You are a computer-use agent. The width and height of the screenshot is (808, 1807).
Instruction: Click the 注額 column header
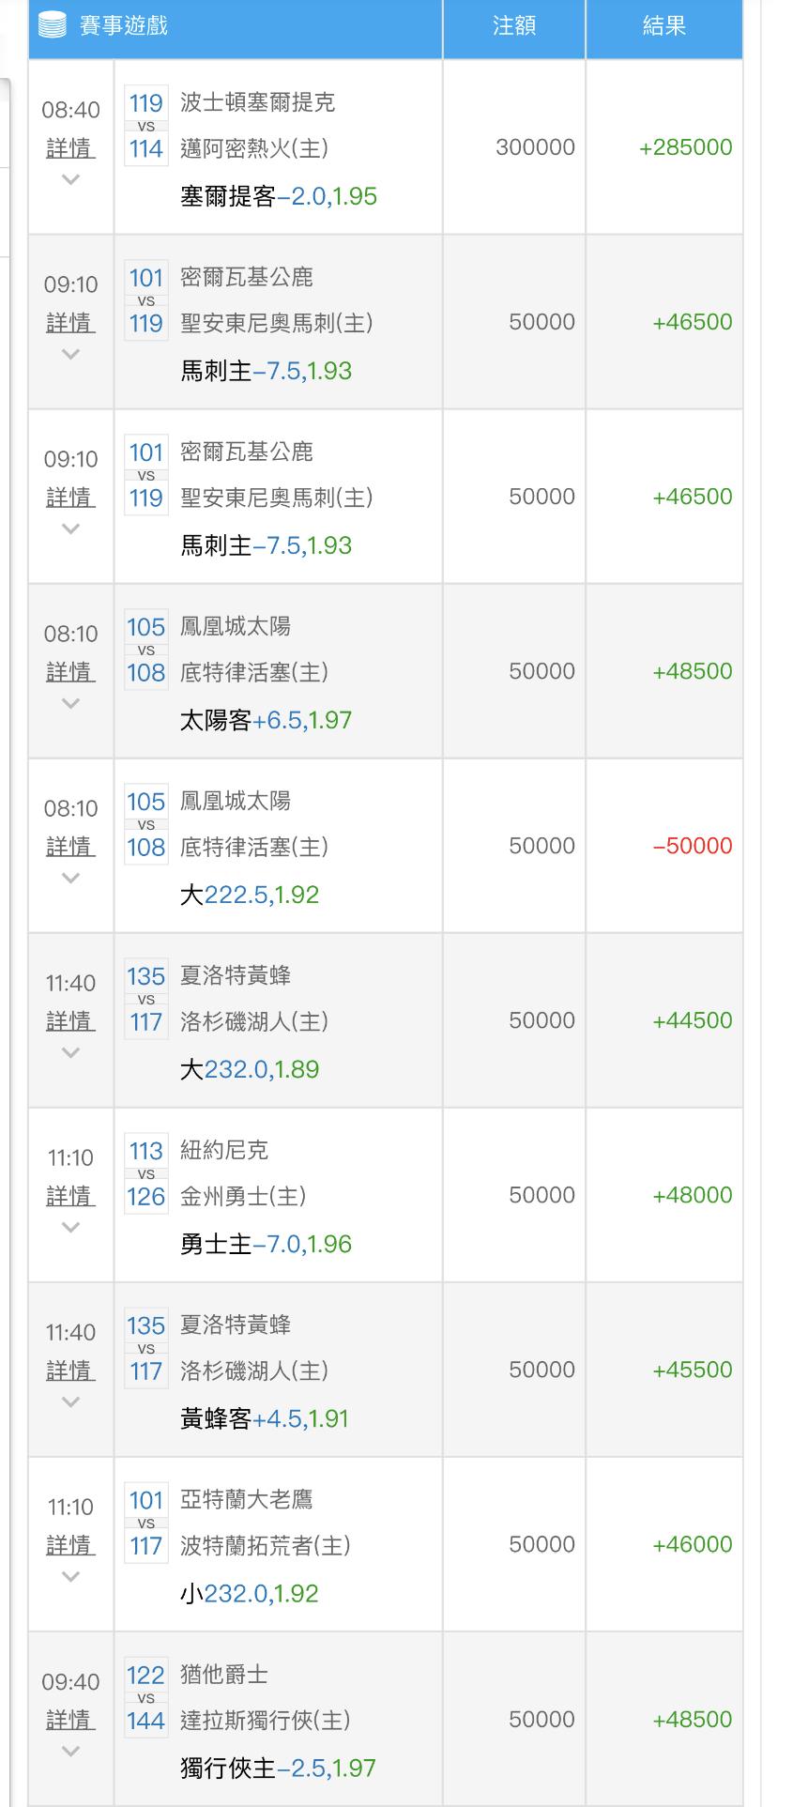[514, 26]
